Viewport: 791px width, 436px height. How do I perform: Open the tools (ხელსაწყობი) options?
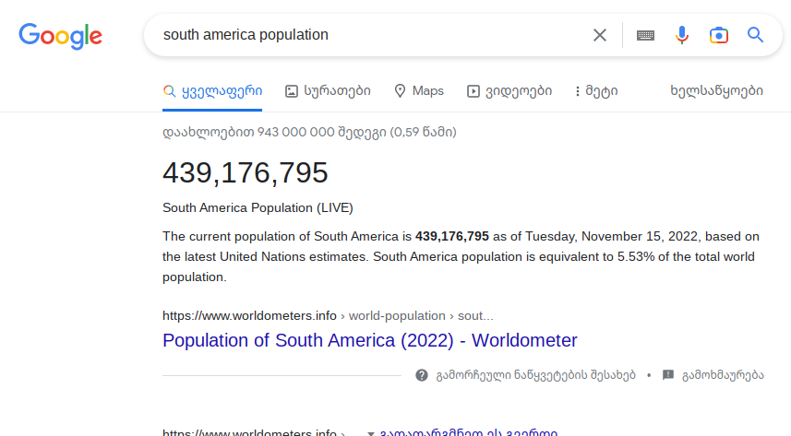coord(716,90)
